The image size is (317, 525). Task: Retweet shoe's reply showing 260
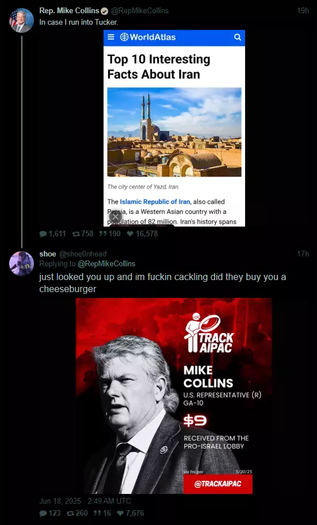[70, 513]
